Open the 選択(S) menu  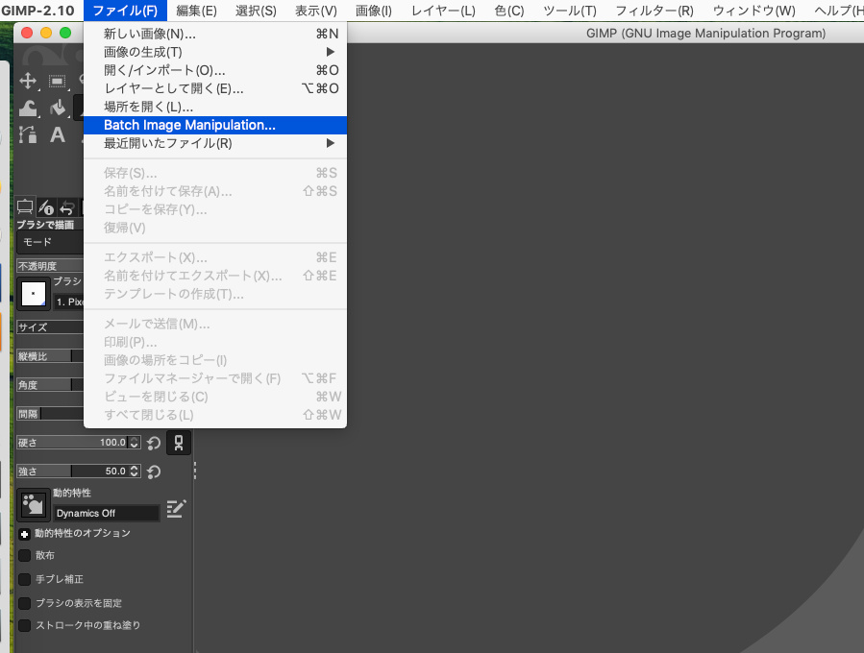click(256, 11)
